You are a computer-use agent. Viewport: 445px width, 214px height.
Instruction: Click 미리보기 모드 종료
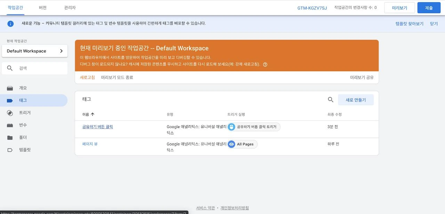pos(117,78)
